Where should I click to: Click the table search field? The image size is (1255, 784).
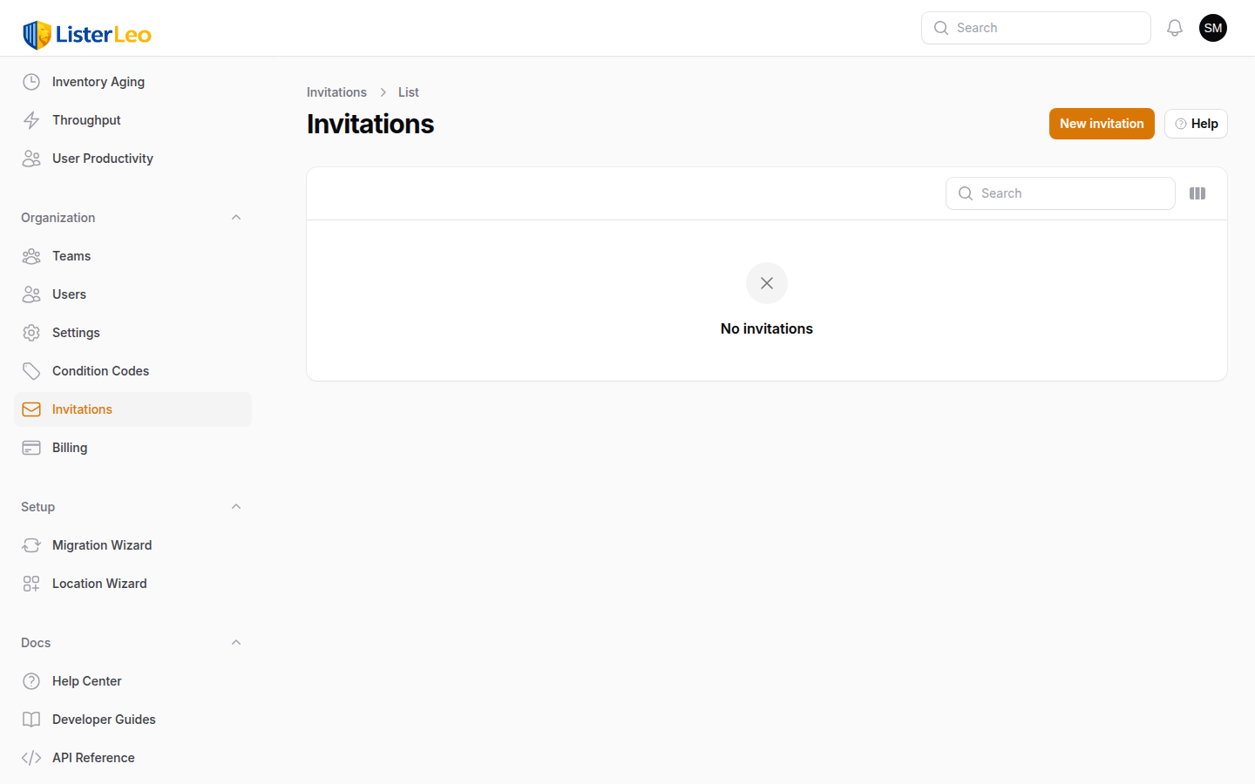[1060, 193]
